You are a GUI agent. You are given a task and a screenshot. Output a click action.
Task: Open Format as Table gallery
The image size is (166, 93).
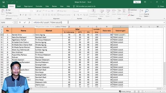click(x=102, y=13)
